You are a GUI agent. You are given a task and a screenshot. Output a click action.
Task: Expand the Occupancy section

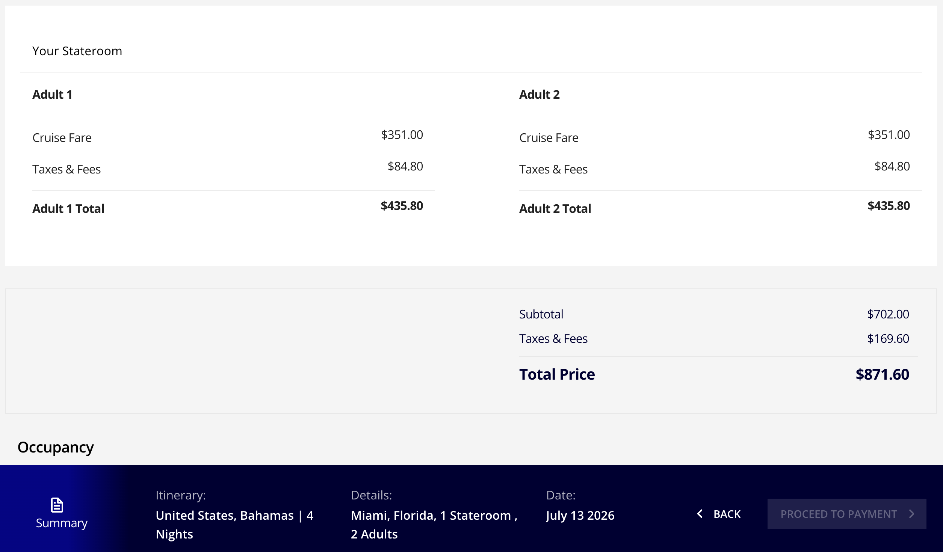(x=55, y=447)
